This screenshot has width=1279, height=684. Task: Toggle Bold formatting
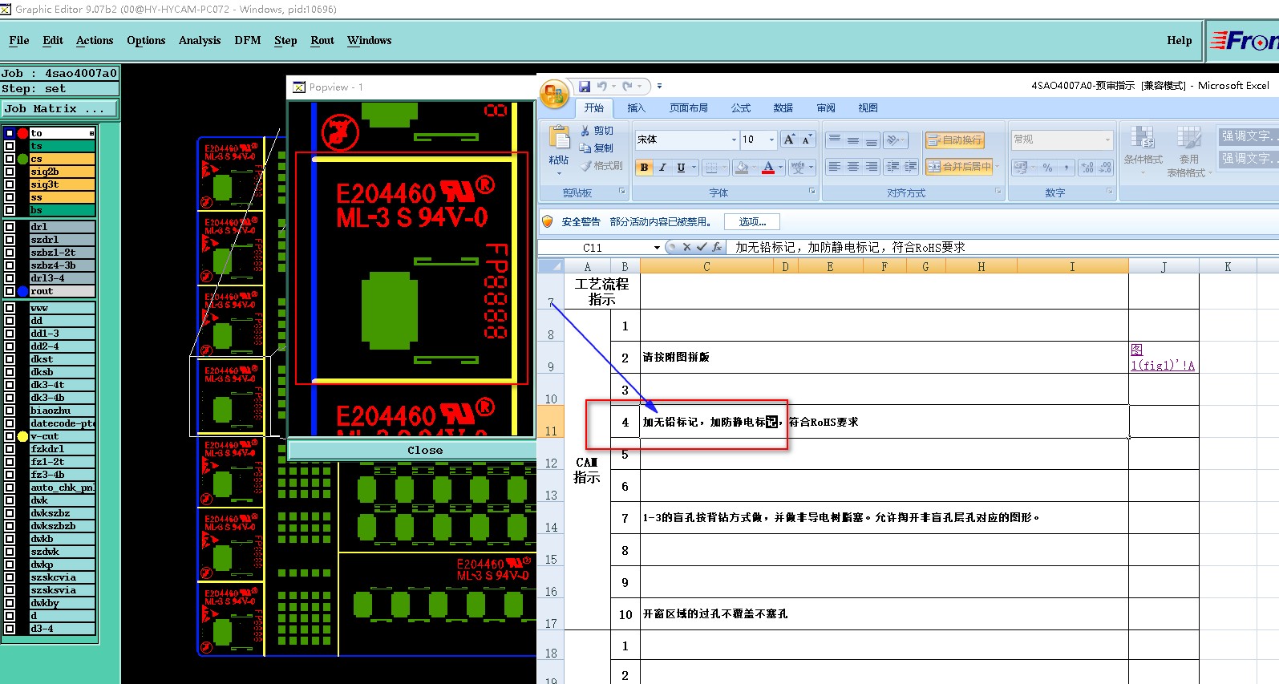point(644,167)
